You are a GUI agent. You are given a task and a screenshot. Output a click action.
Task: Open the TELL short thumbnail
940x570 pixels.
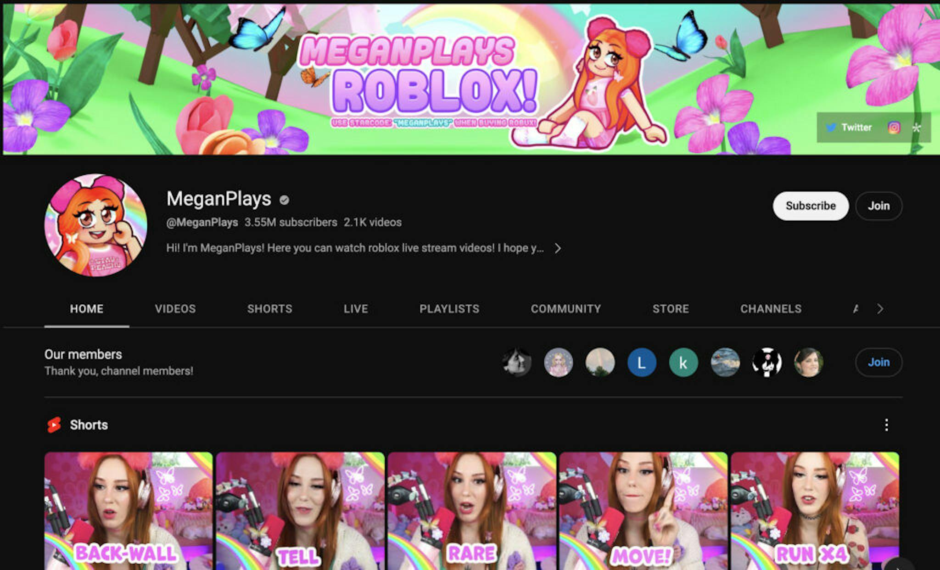(300, 511)
